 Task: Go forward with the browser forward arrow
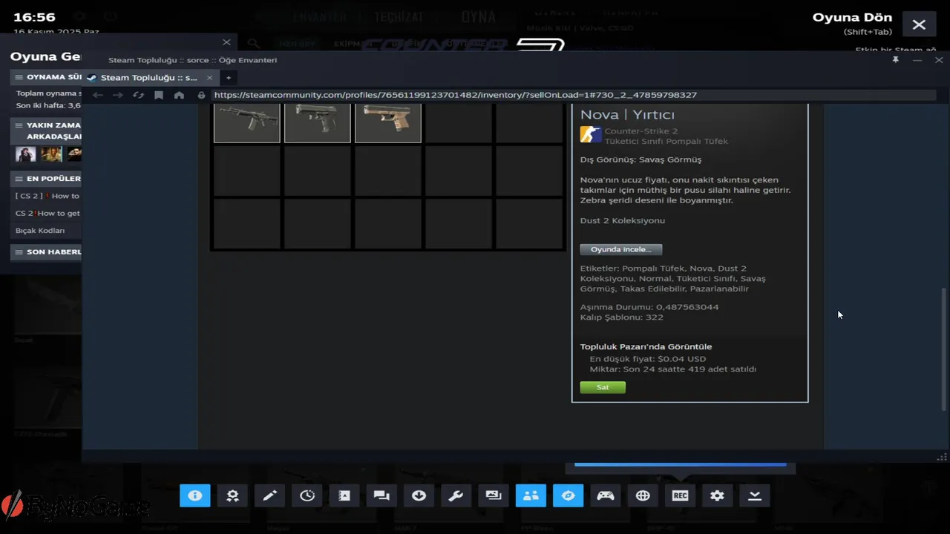point(118,95)
